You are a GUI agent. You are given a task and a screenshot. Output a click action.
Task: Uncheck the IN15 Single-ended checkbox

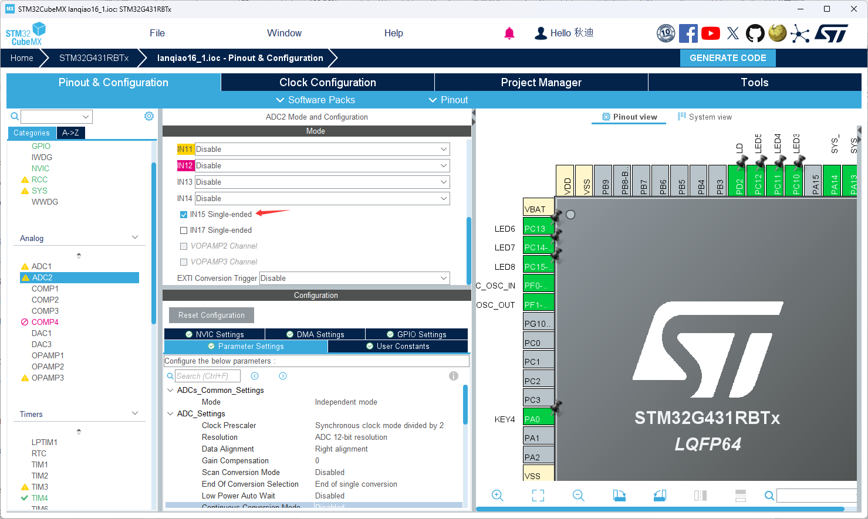coord(184,215)
